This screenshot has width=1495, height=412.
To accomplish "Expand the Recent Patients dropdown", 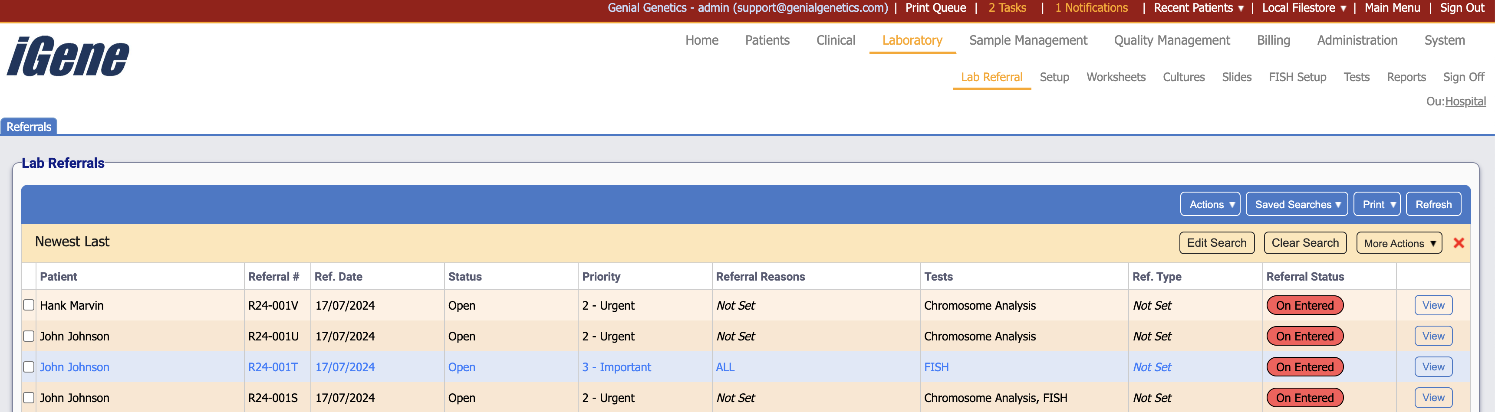I will click(x=1197, y=8).
